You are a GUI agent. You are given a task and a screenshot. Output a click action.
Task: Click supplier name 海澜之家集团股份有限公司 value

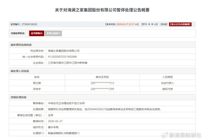64,51
